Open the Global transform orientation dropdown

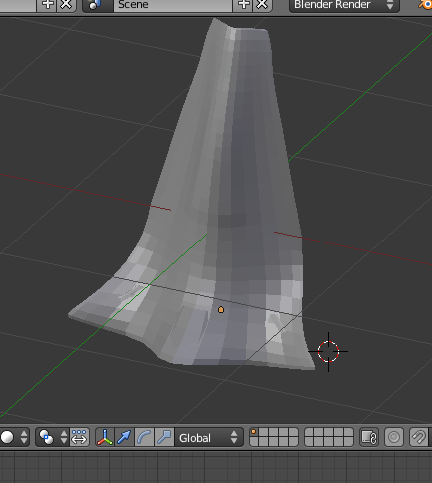coord(209,437)
